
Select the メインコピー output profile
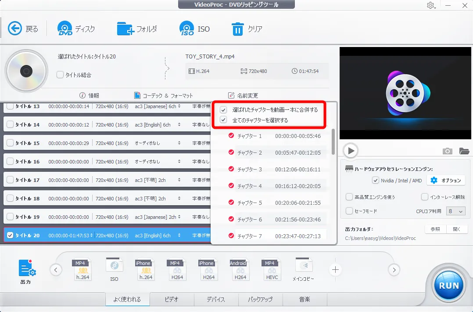click(304, 269)
